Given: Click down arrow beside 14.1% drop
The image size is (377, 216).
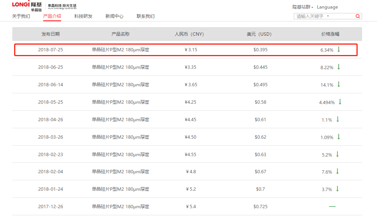Looking at the screenshot, I should 339,84.
